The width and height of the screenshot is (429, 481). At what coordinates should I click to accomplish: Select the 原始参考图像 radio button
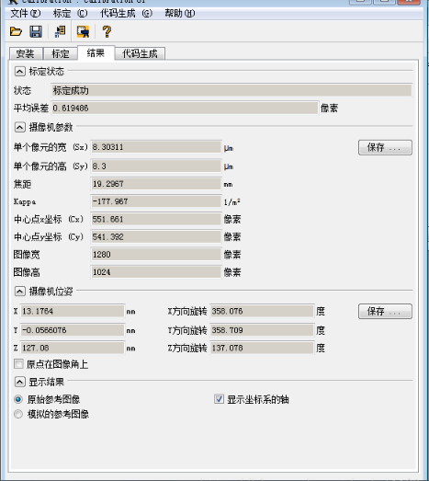[18, 399]
